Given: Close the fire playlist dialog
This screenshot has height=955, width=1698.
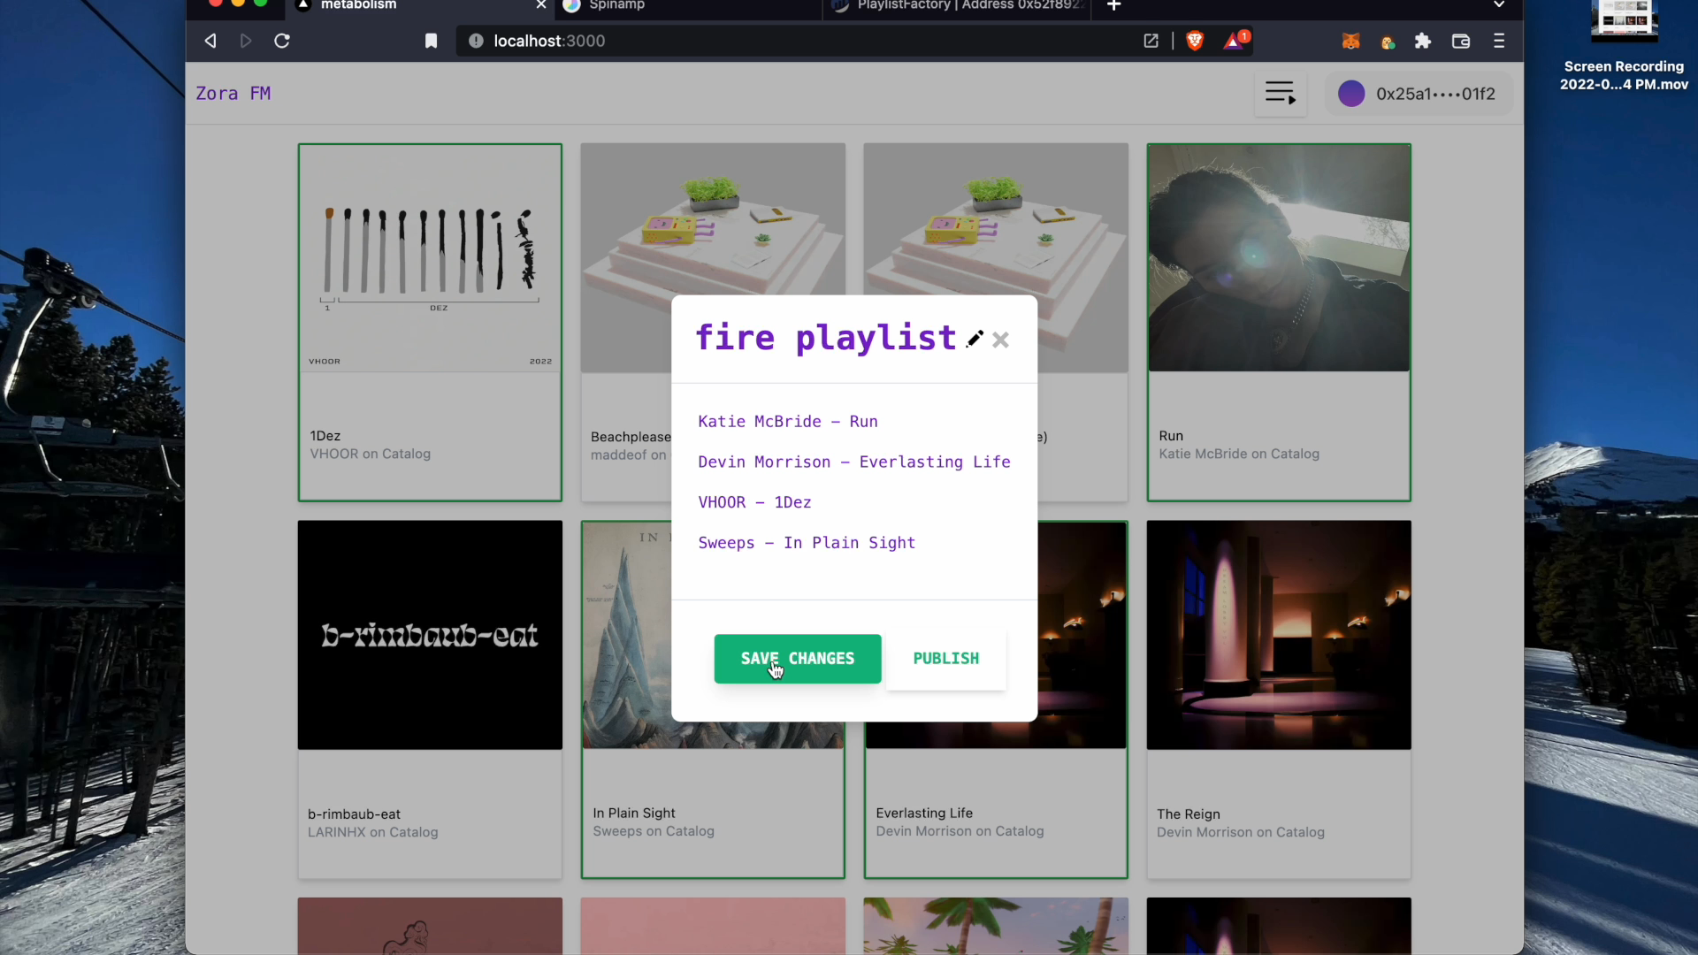Looking at the screenshot, I should [1000, 340].
